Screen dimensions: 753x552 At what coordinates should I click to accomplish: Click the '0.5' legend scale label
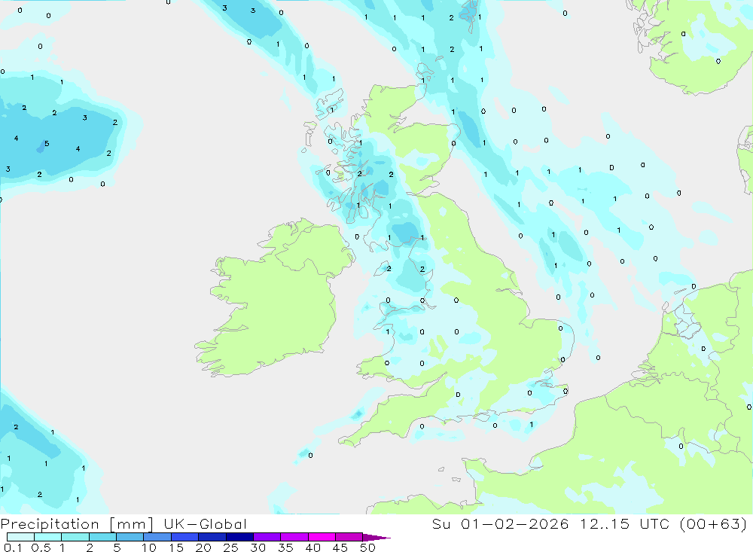pyautogui.click(x=41, y=547)
